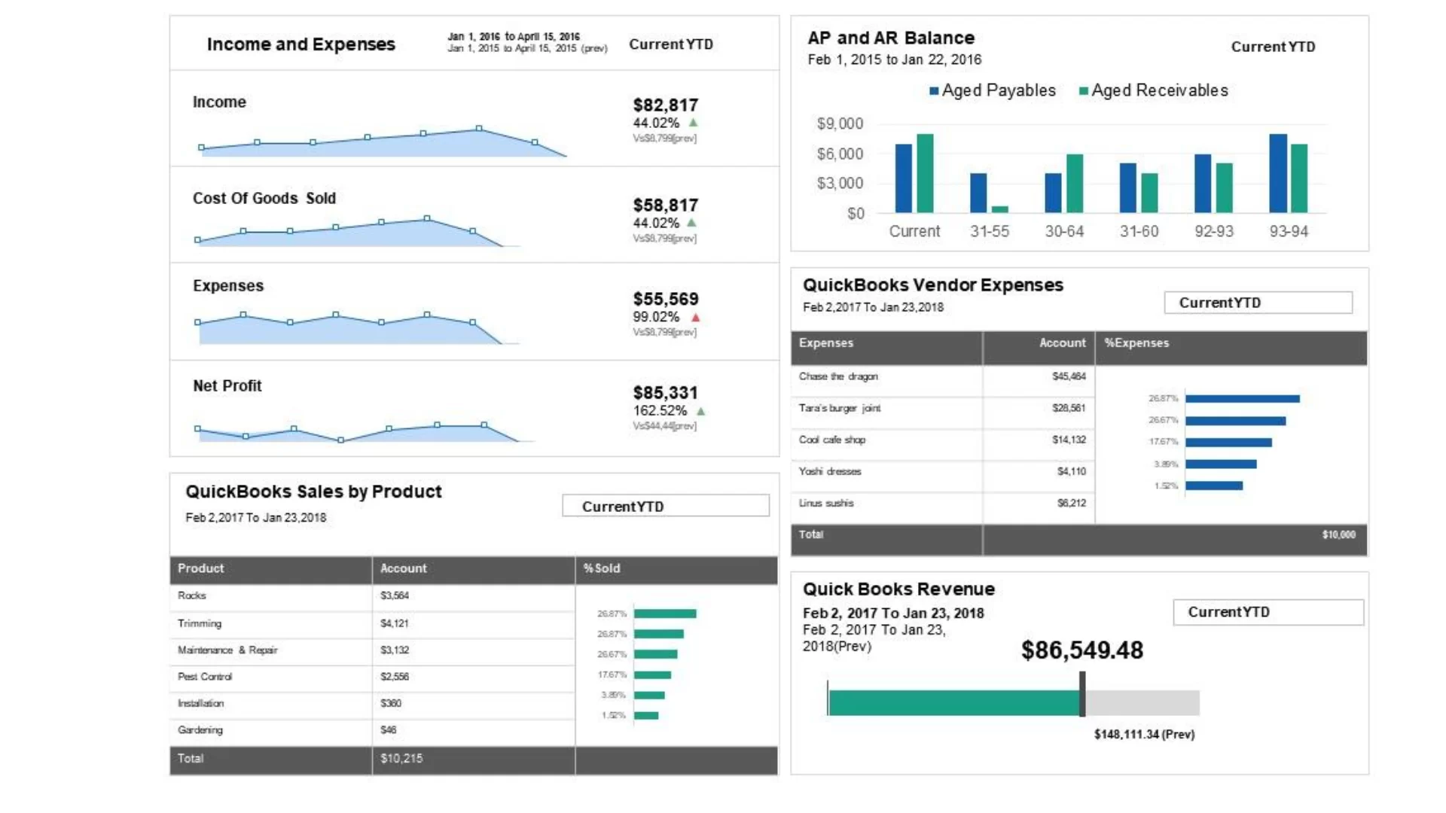Open the CurrentYTD dropdown in Quick Books Revenue

[x=1268, y=612]
